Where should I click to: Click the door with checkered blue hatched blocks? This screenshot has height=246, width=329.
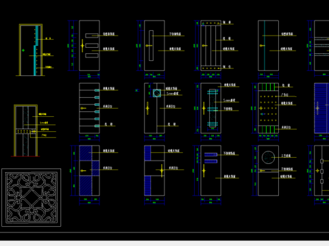pyautogui.click(x=89, y=171)
